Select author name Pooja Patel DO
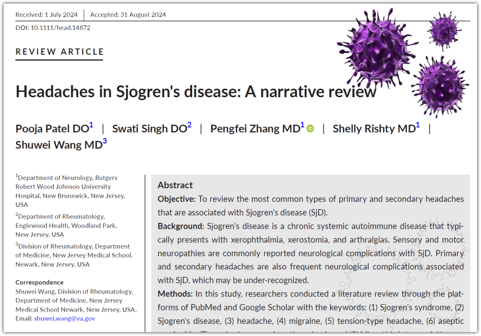481x336 pixels. coord(52,129)
